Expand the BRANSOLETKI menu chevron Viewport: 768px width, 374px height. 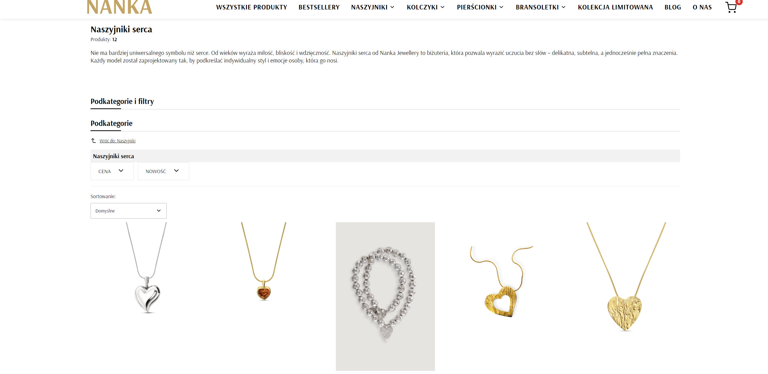pos(564,7)
